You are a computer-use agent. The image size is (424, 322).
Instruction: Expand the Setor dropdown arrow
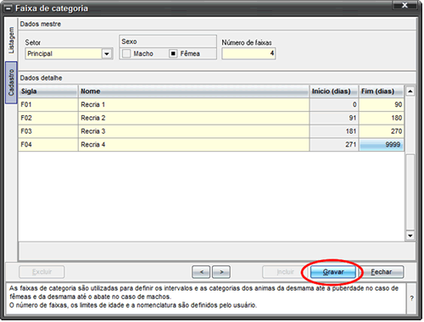[x=107, y=53]
